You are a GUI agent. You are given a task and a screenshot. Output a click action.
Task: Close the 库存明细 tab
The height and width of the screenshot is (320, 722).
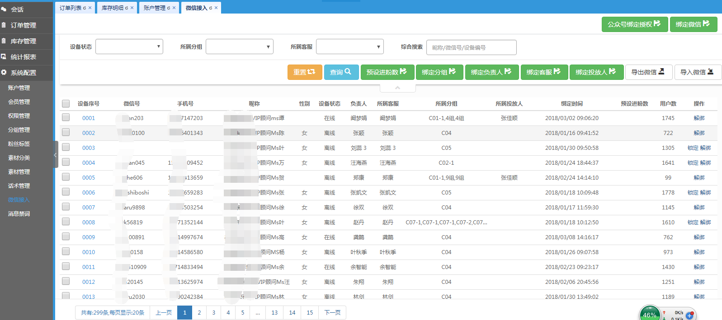click(x=132, y=8)
